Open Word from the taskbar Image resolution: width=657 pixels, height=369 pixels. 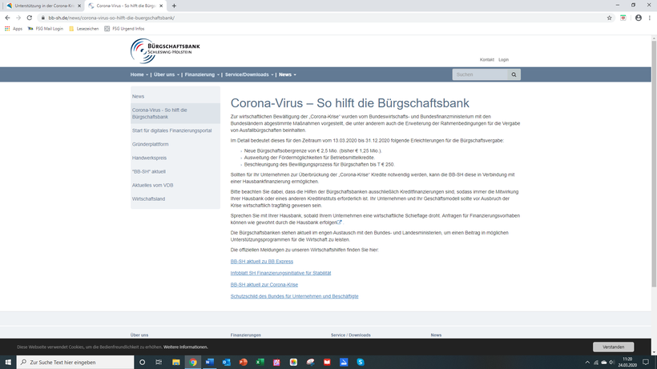209,363
